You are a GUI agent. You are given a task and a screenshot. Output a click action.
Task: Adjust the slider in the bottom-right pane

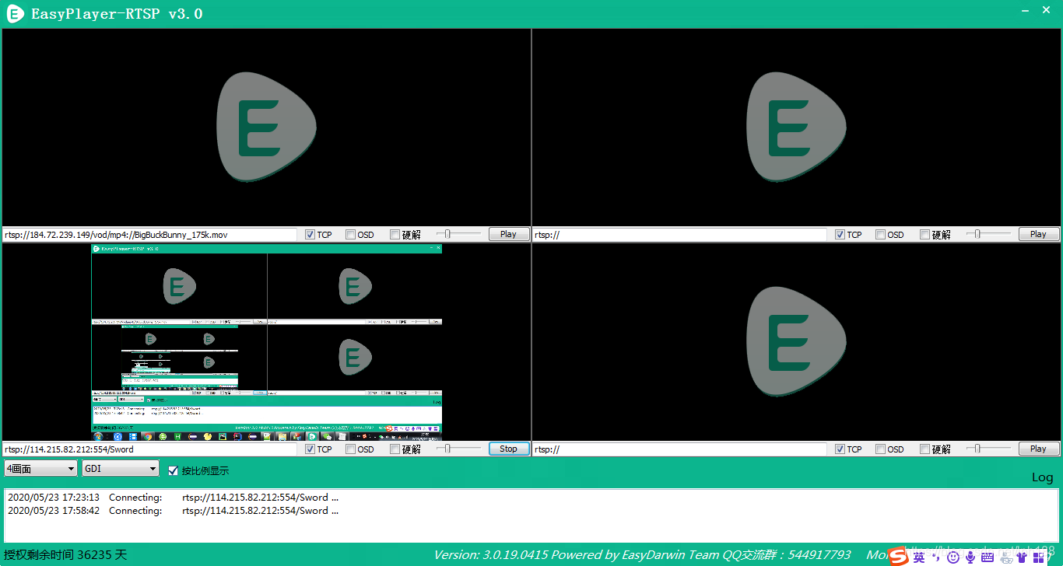(x=988, y=448)
